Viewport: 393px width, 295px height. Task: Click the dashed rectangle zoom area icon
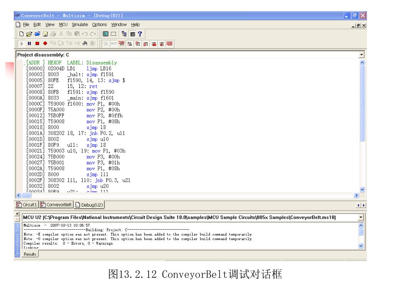point(114,34)
